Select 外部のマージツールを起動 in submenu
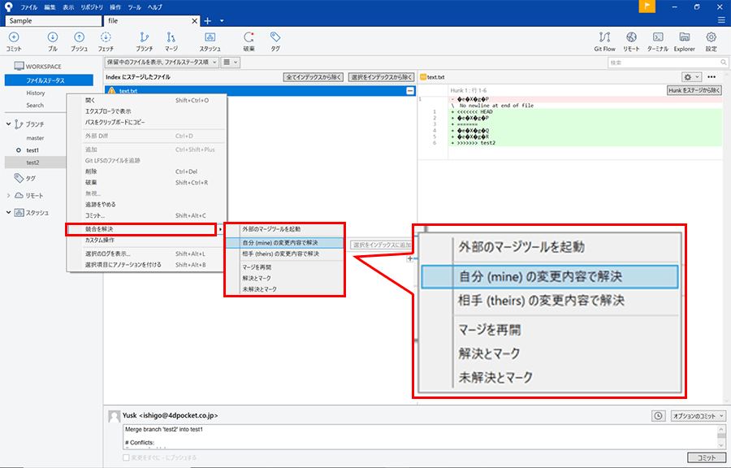Screen dimensions: 731x468 (284, 229)
